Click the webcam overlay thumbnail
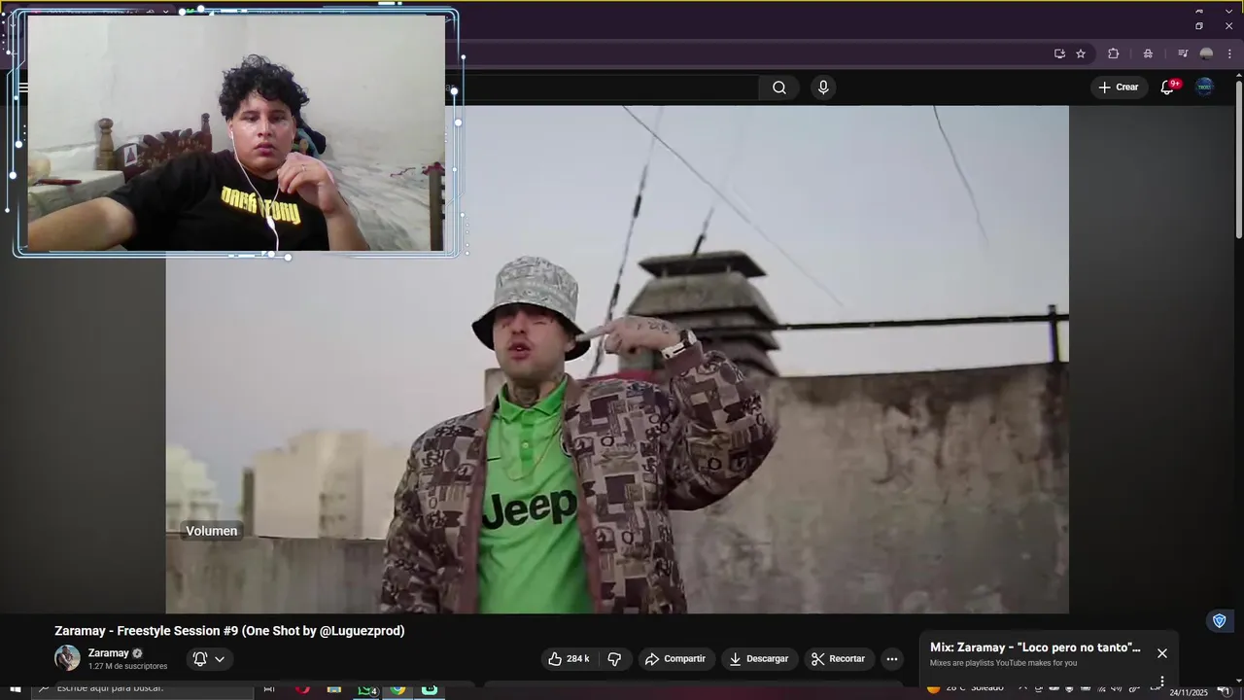 236,133
